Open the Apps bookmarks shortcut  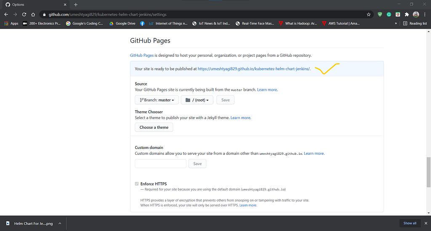coord(11,24)
